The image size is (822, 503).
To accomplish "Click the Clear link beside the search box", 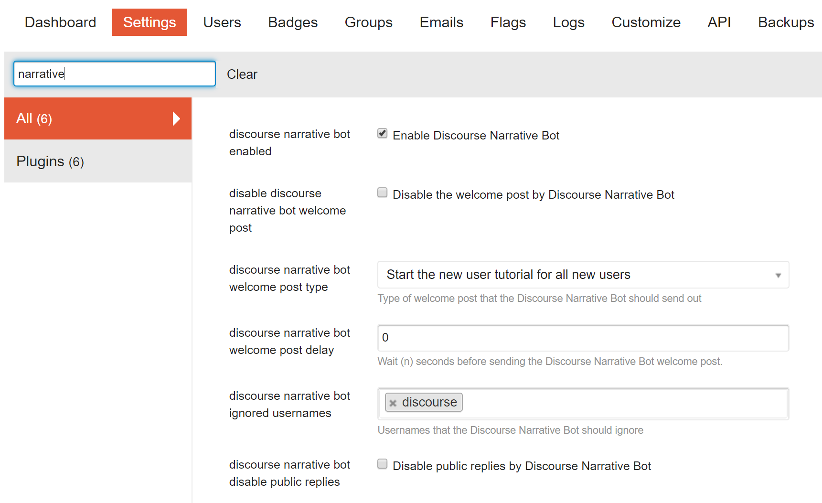I will tap(242, 74).
